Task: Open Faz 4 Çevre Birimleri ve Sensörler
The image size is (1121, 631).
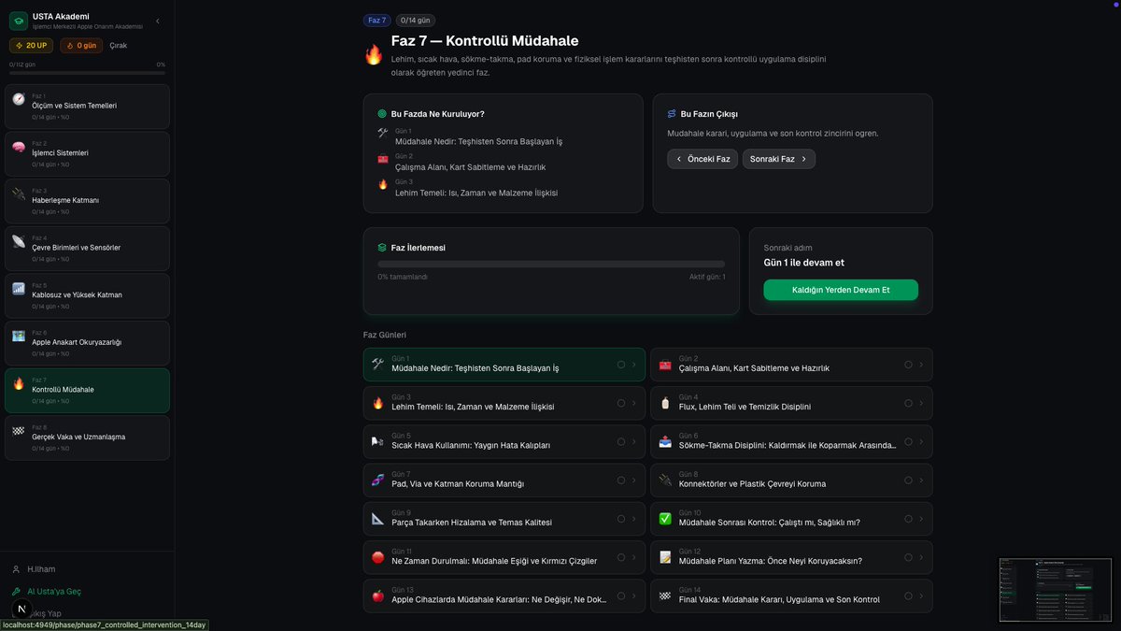Action: point(87,248)
